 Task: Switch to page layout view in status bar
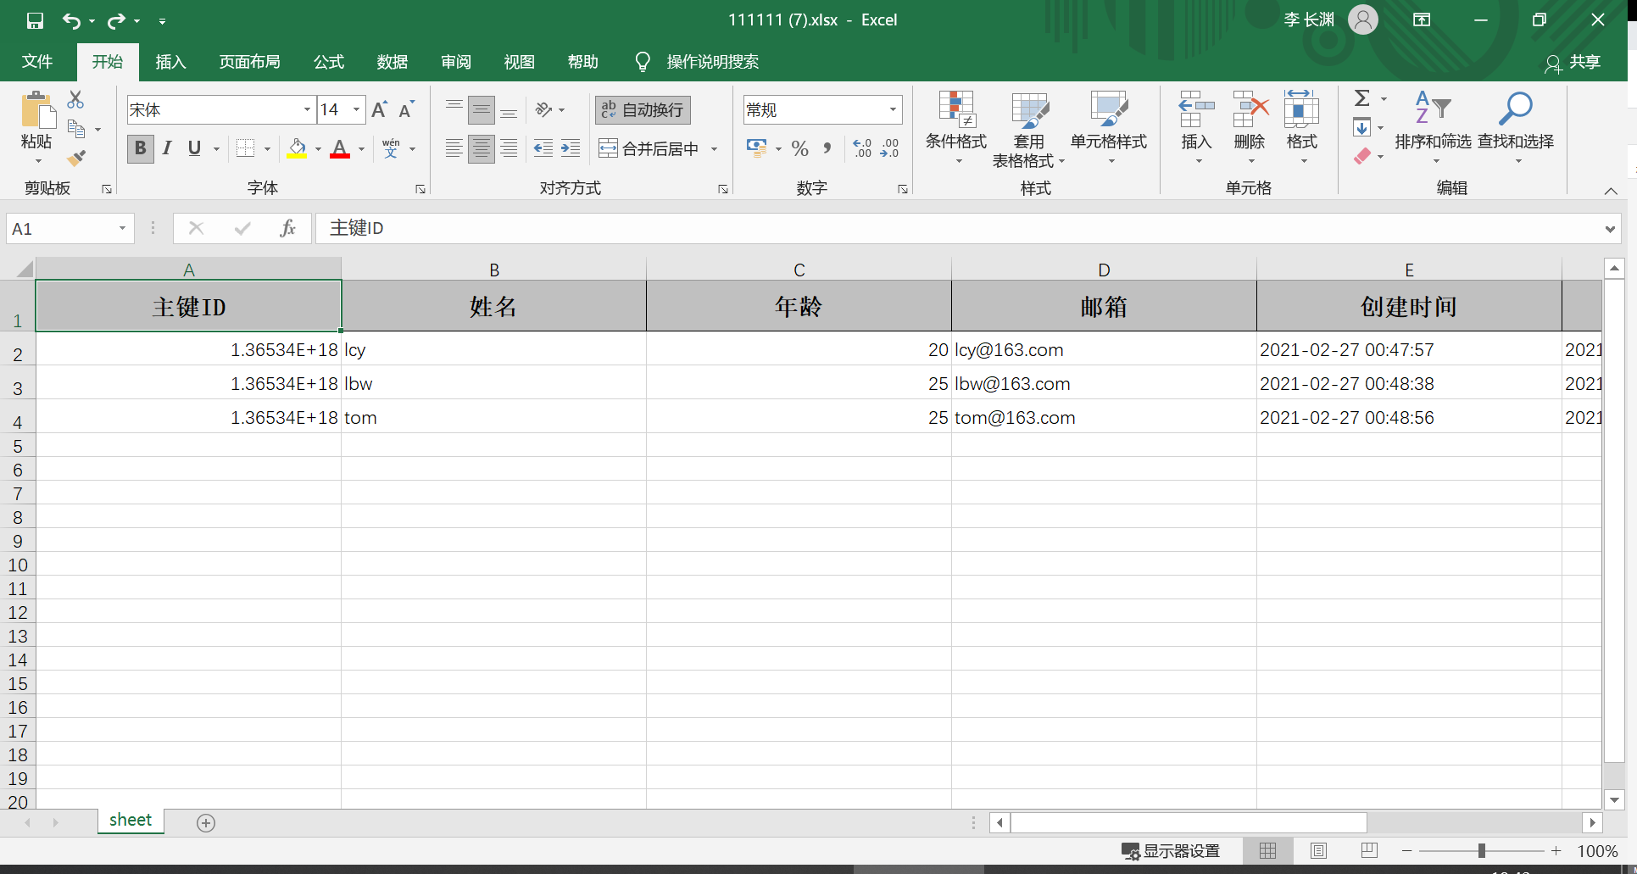coord(1318,850)
